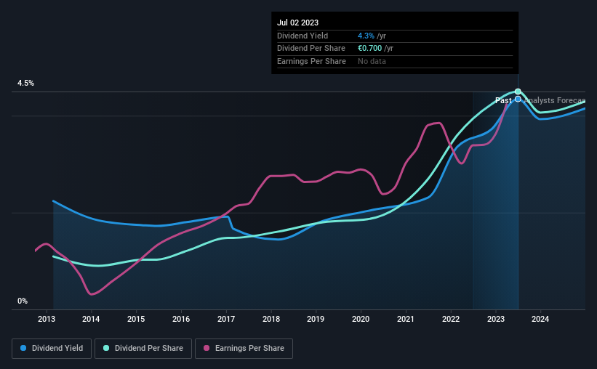Click the €0.700 dividend per share value
The image size is (597, 369).
[x=369, y=49]
